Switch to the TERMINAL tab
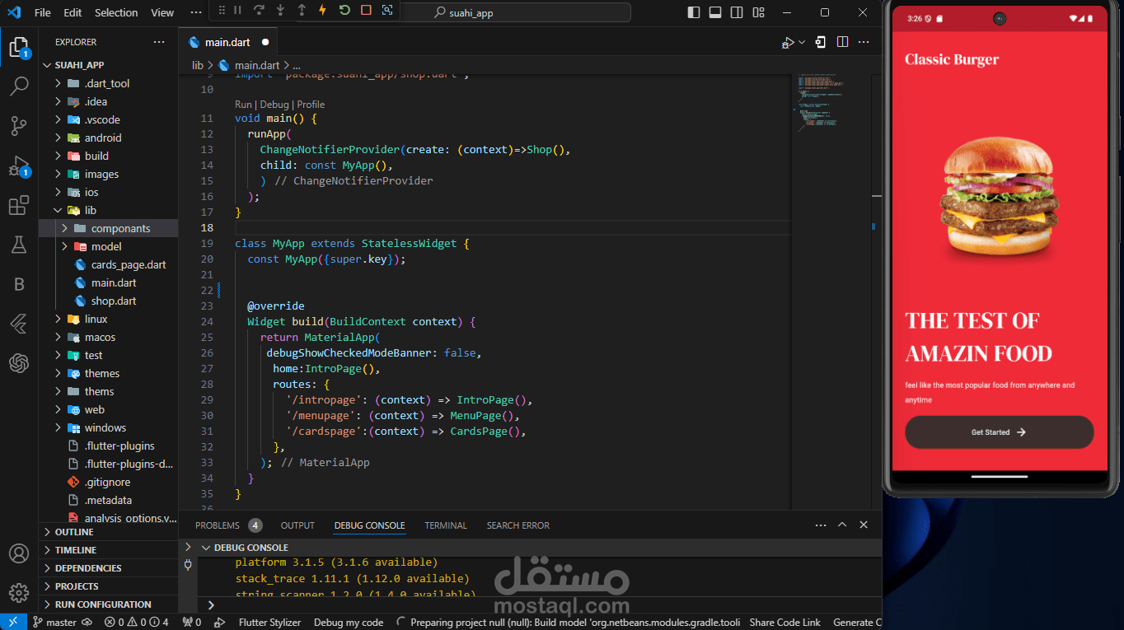 (x=446, y=525)
